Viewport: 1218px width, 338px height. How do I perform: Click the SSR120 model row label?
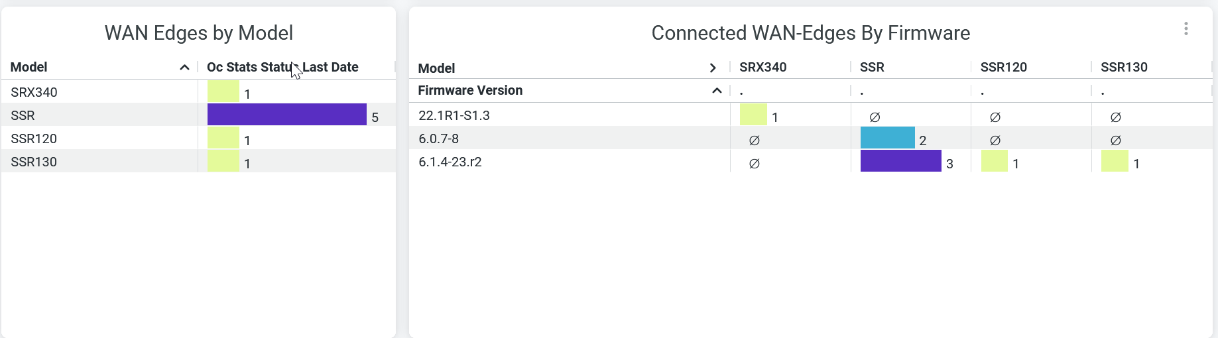pos(34,139)
